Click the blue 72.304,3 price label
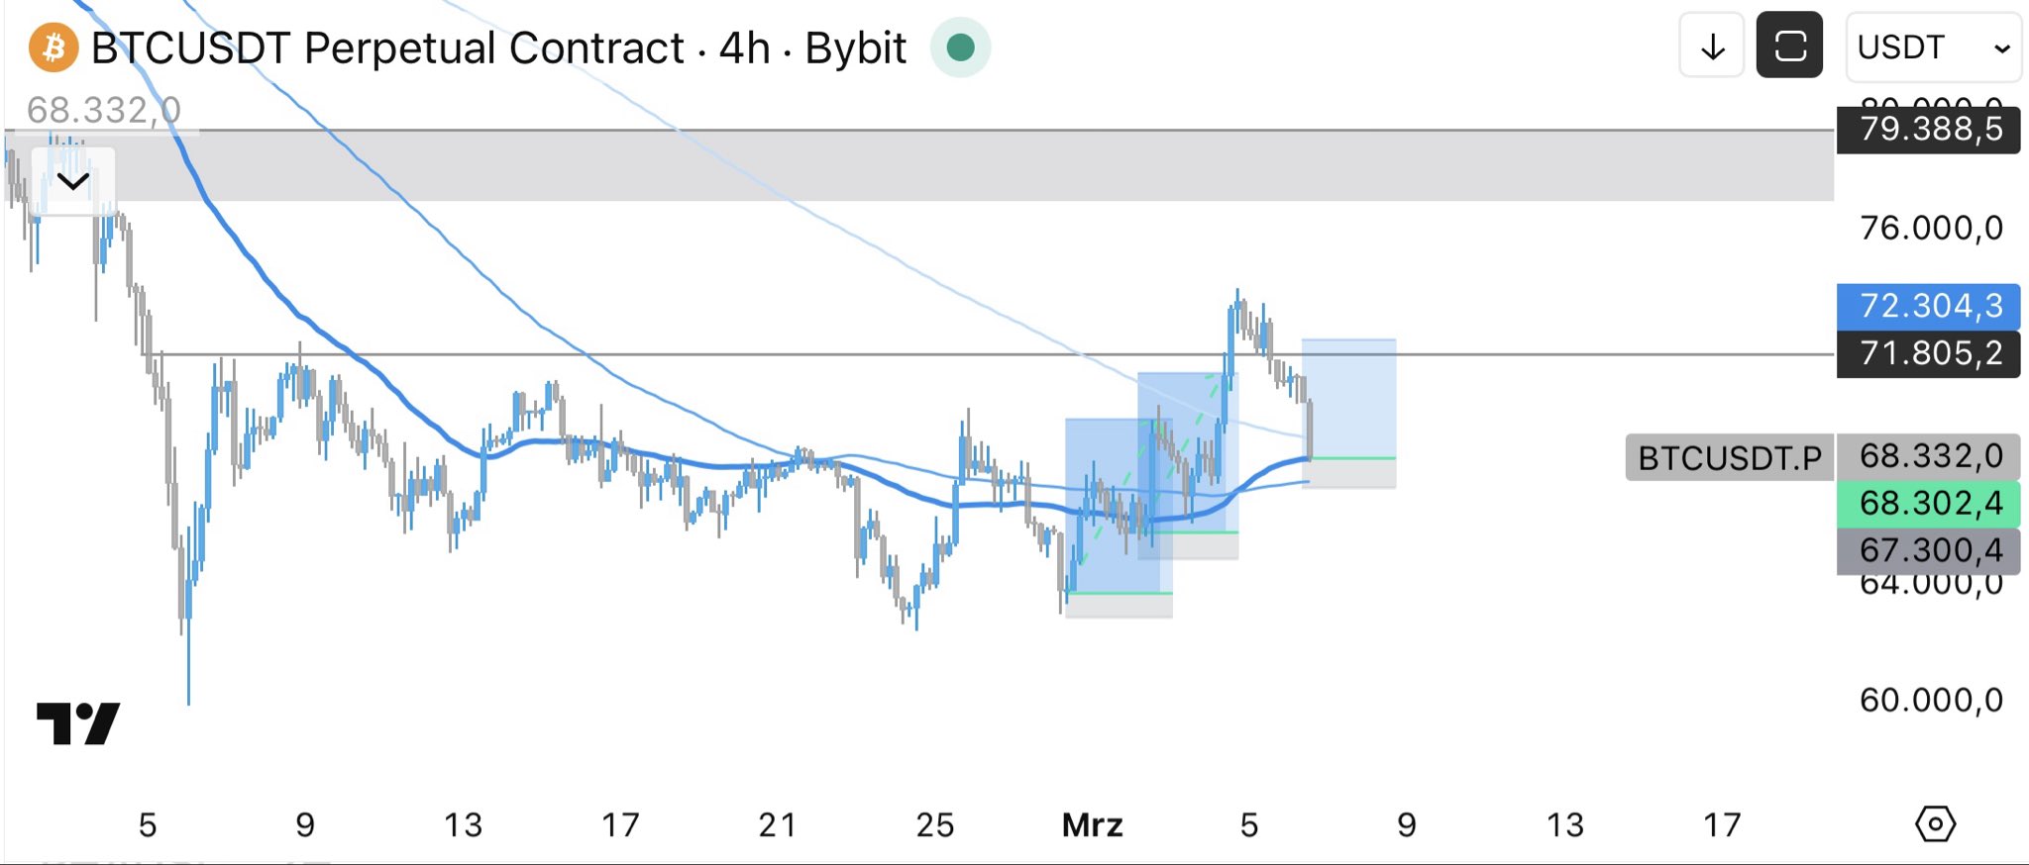This screenshot has height=865, width=2029. tap(1928, 306)
